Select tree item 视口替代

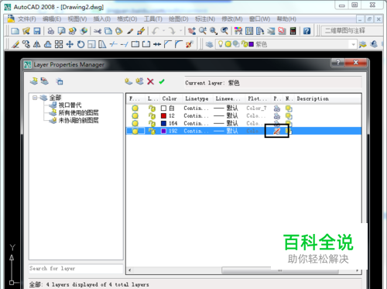tap(70, 105)
